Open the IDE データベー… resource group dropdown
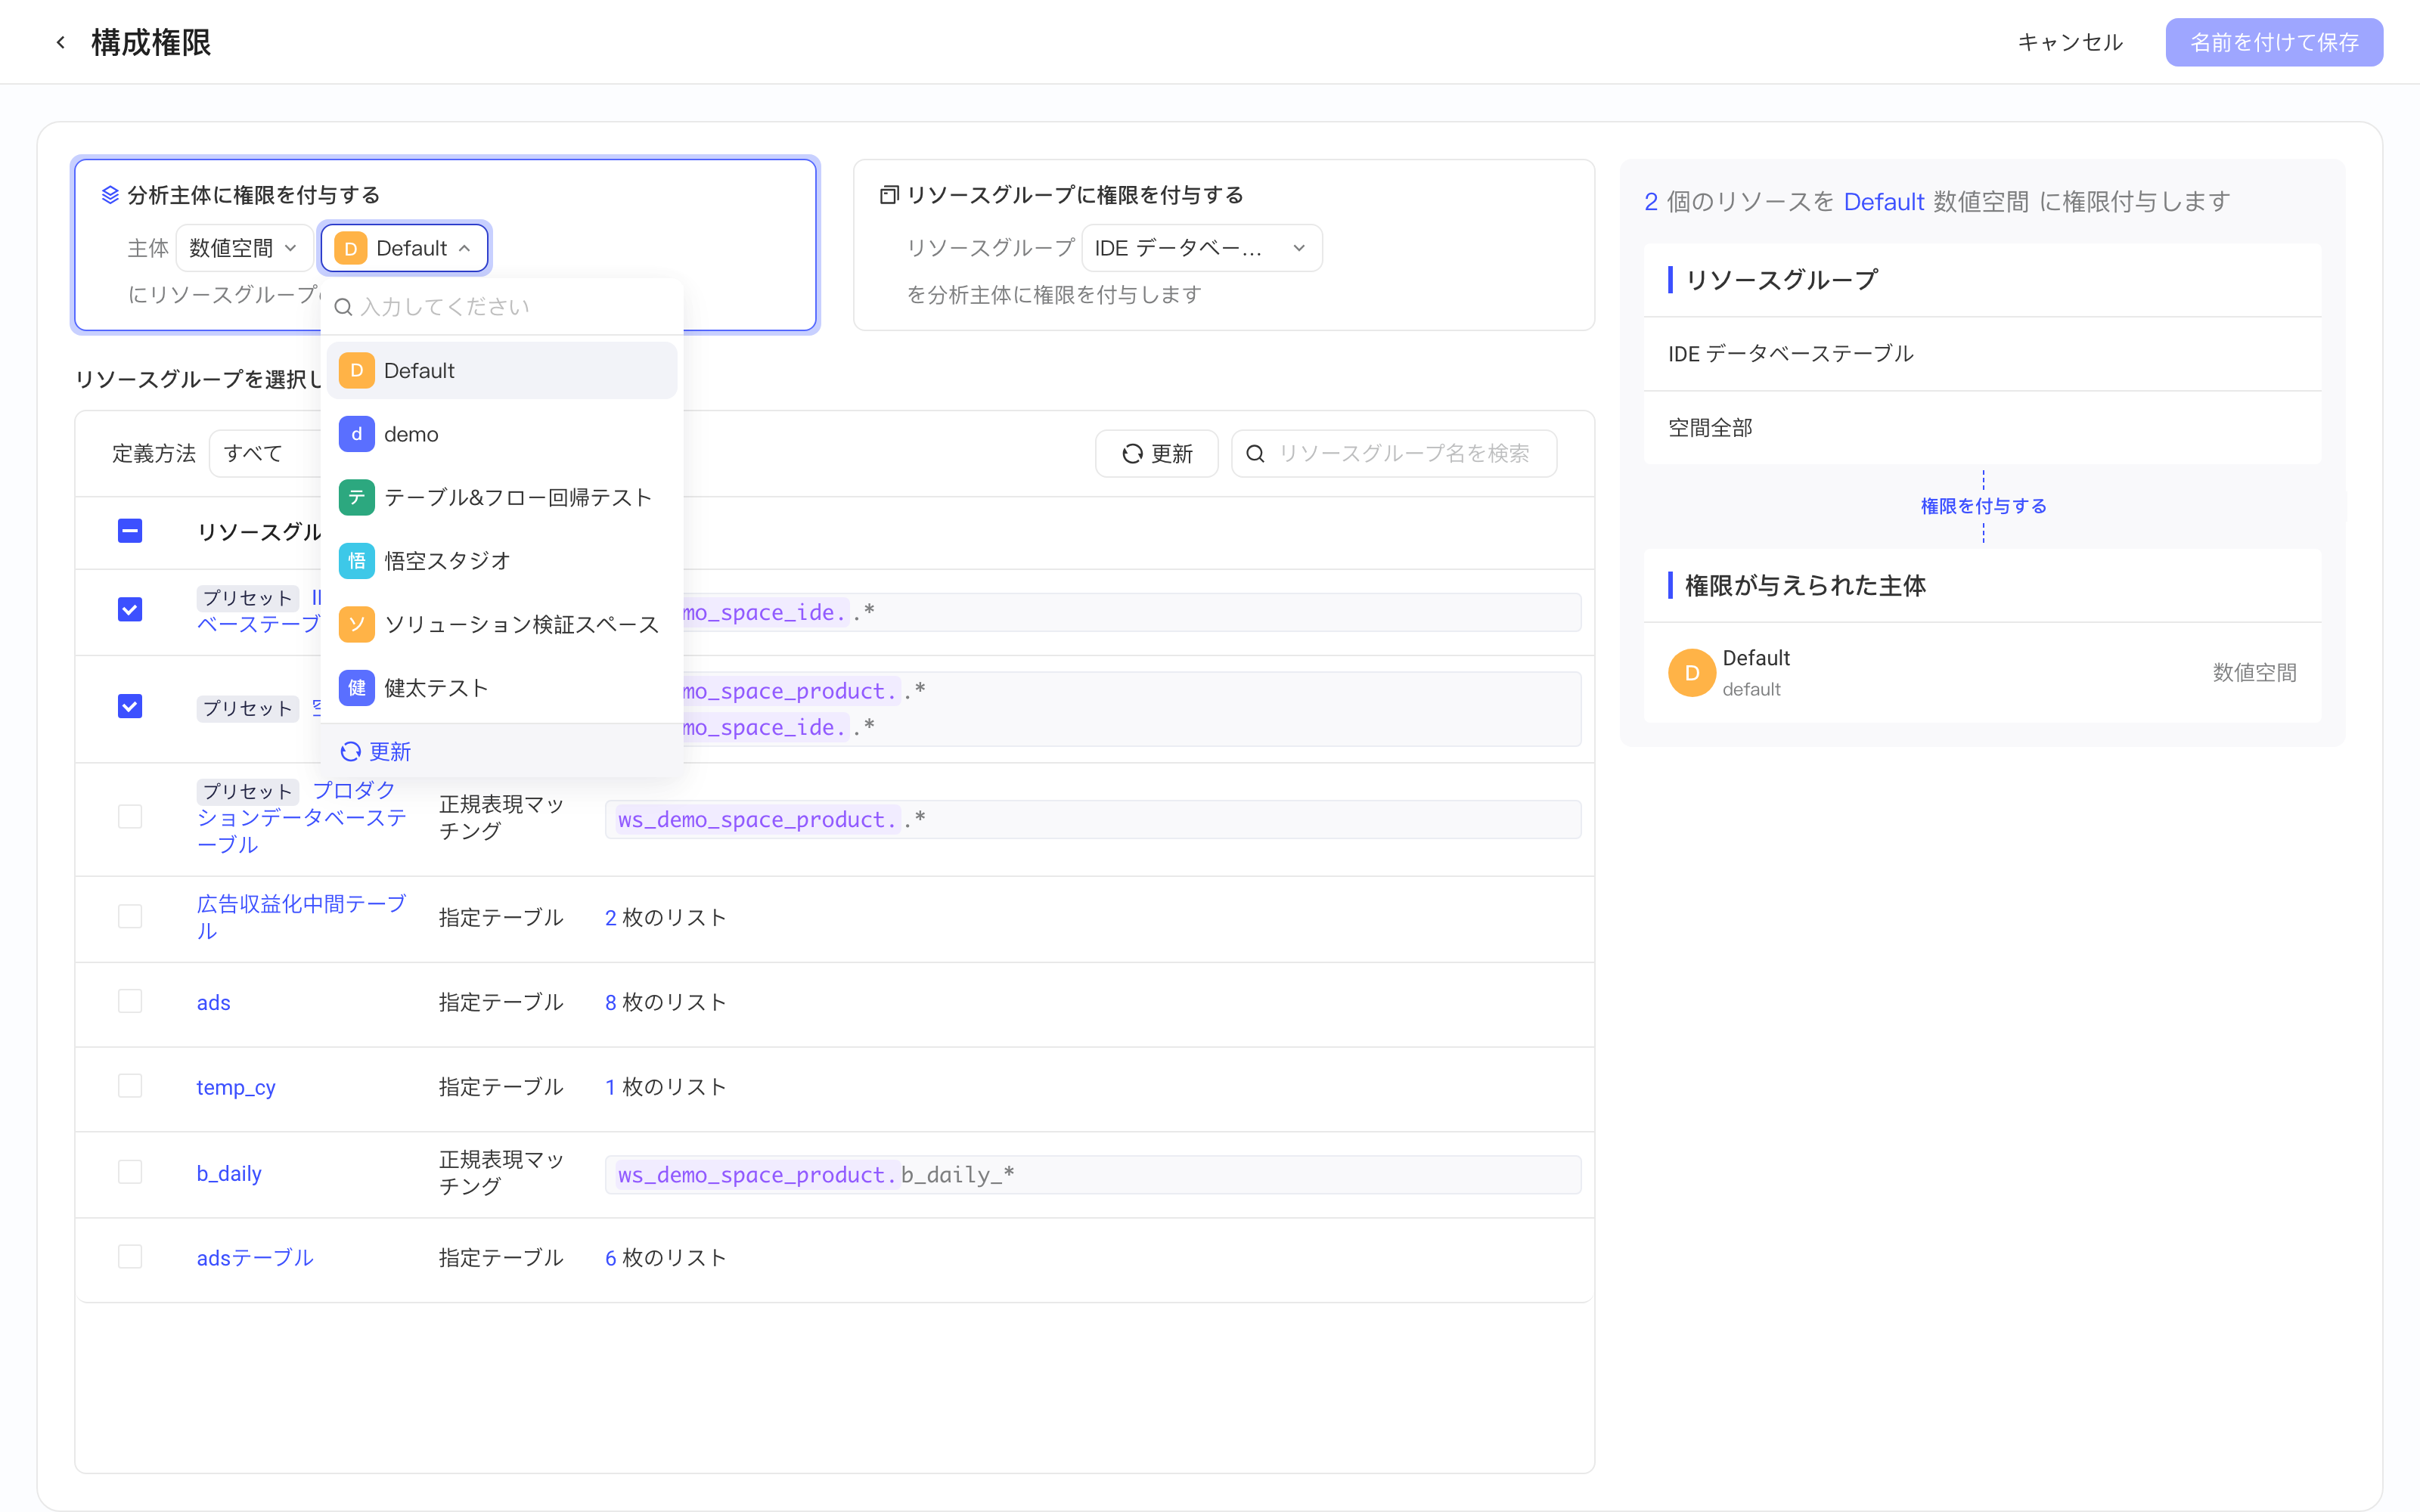Screen dimensions: 2420x1512 1201,248
